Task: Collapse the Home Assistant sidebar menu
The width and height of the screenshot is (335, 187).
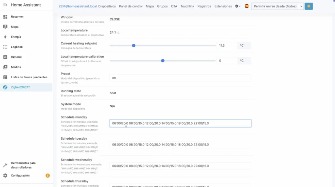Action: click(x=5, y=5)
